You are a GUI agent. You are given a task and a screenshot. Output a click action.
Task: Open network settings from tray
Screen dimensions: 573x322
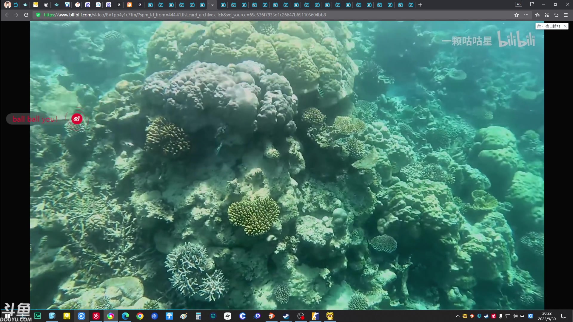(x=508, y=316)
